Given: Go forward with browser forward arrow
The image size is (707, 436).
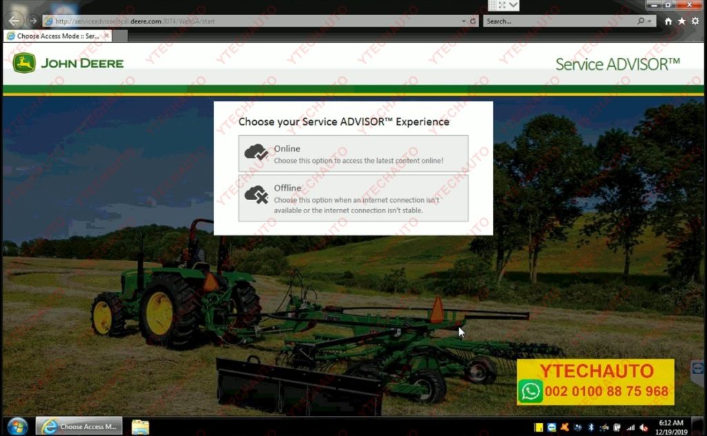Looking at the screenshot, I should click(x=32, y=21).
